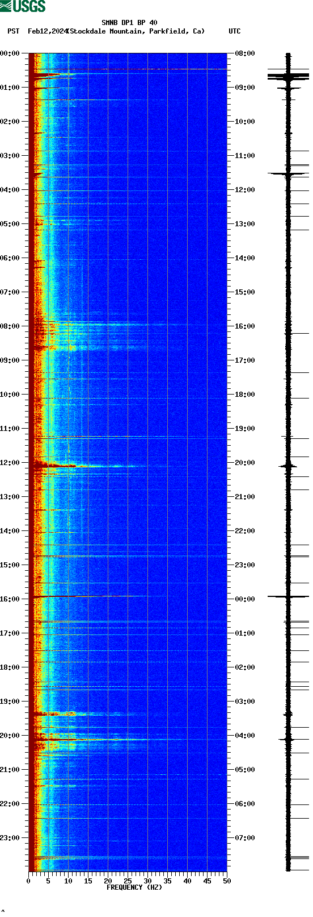Click the '23:00' PST time label

[x=10, y=838]
